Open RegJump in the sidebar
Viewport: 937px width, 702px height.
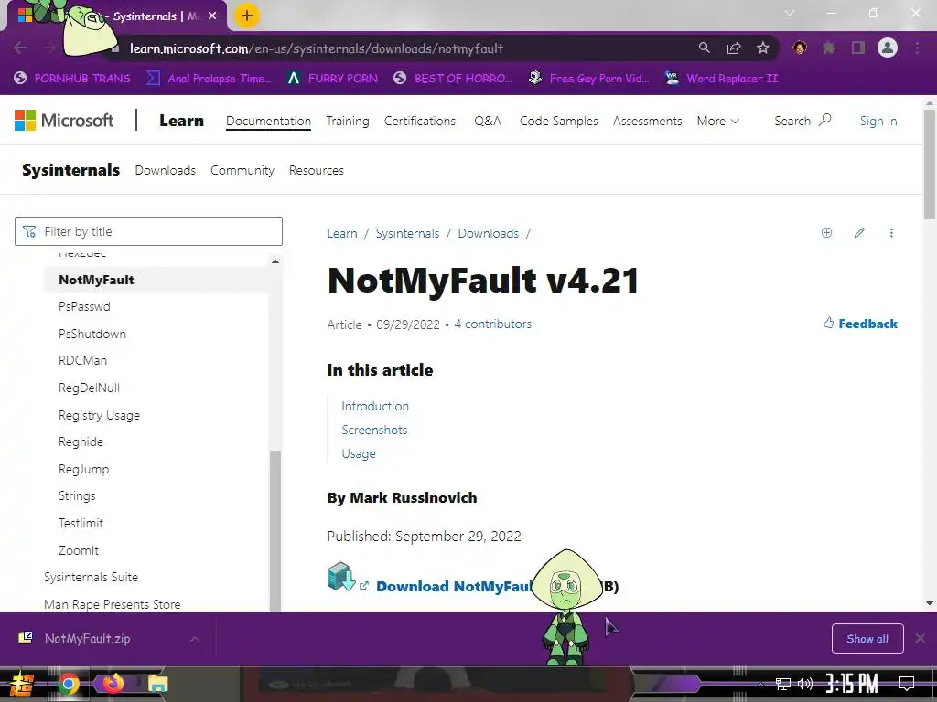tap(83, 469)
